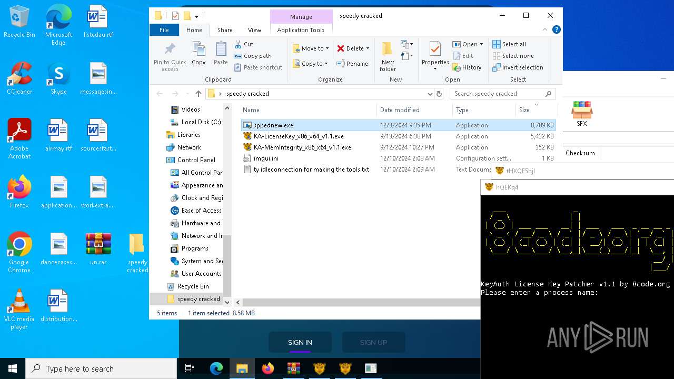Open Adobe Acrobat desktop shortcut
Viewport: 674px width, 379px height.
(19, 139)
